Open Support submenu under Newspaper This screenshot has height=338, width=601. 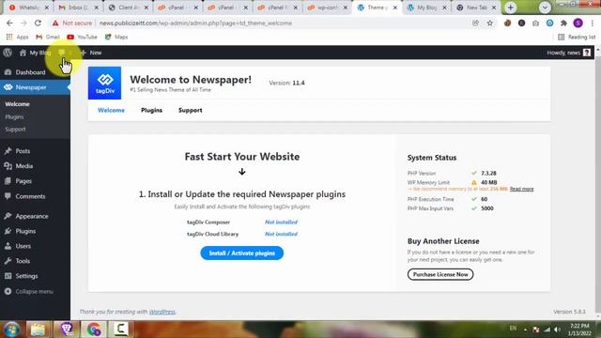15,130
